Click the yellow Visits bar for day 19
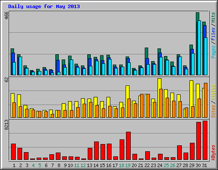218x170 pixels. [x=127, y=92]
